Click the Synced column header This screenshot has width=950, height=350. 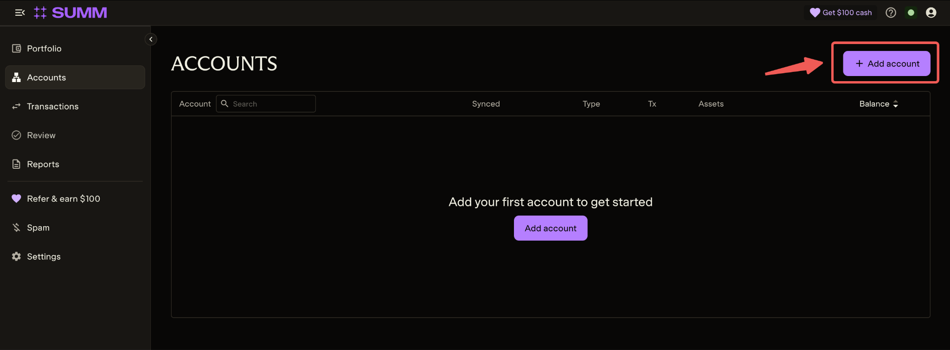[x=486, y=104]
